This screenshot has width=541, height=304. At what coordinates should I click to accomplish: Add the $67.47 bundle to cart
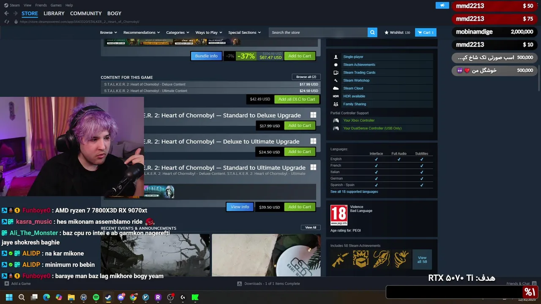(300, 56)
